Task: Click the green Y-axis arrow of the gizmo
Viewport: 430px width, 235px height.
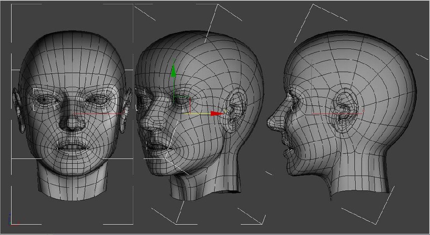Action: 173,71
